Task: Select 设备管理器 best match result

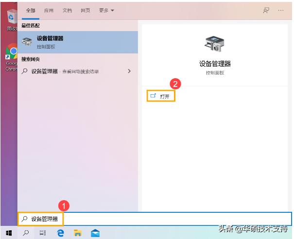Action: [78, 42]
